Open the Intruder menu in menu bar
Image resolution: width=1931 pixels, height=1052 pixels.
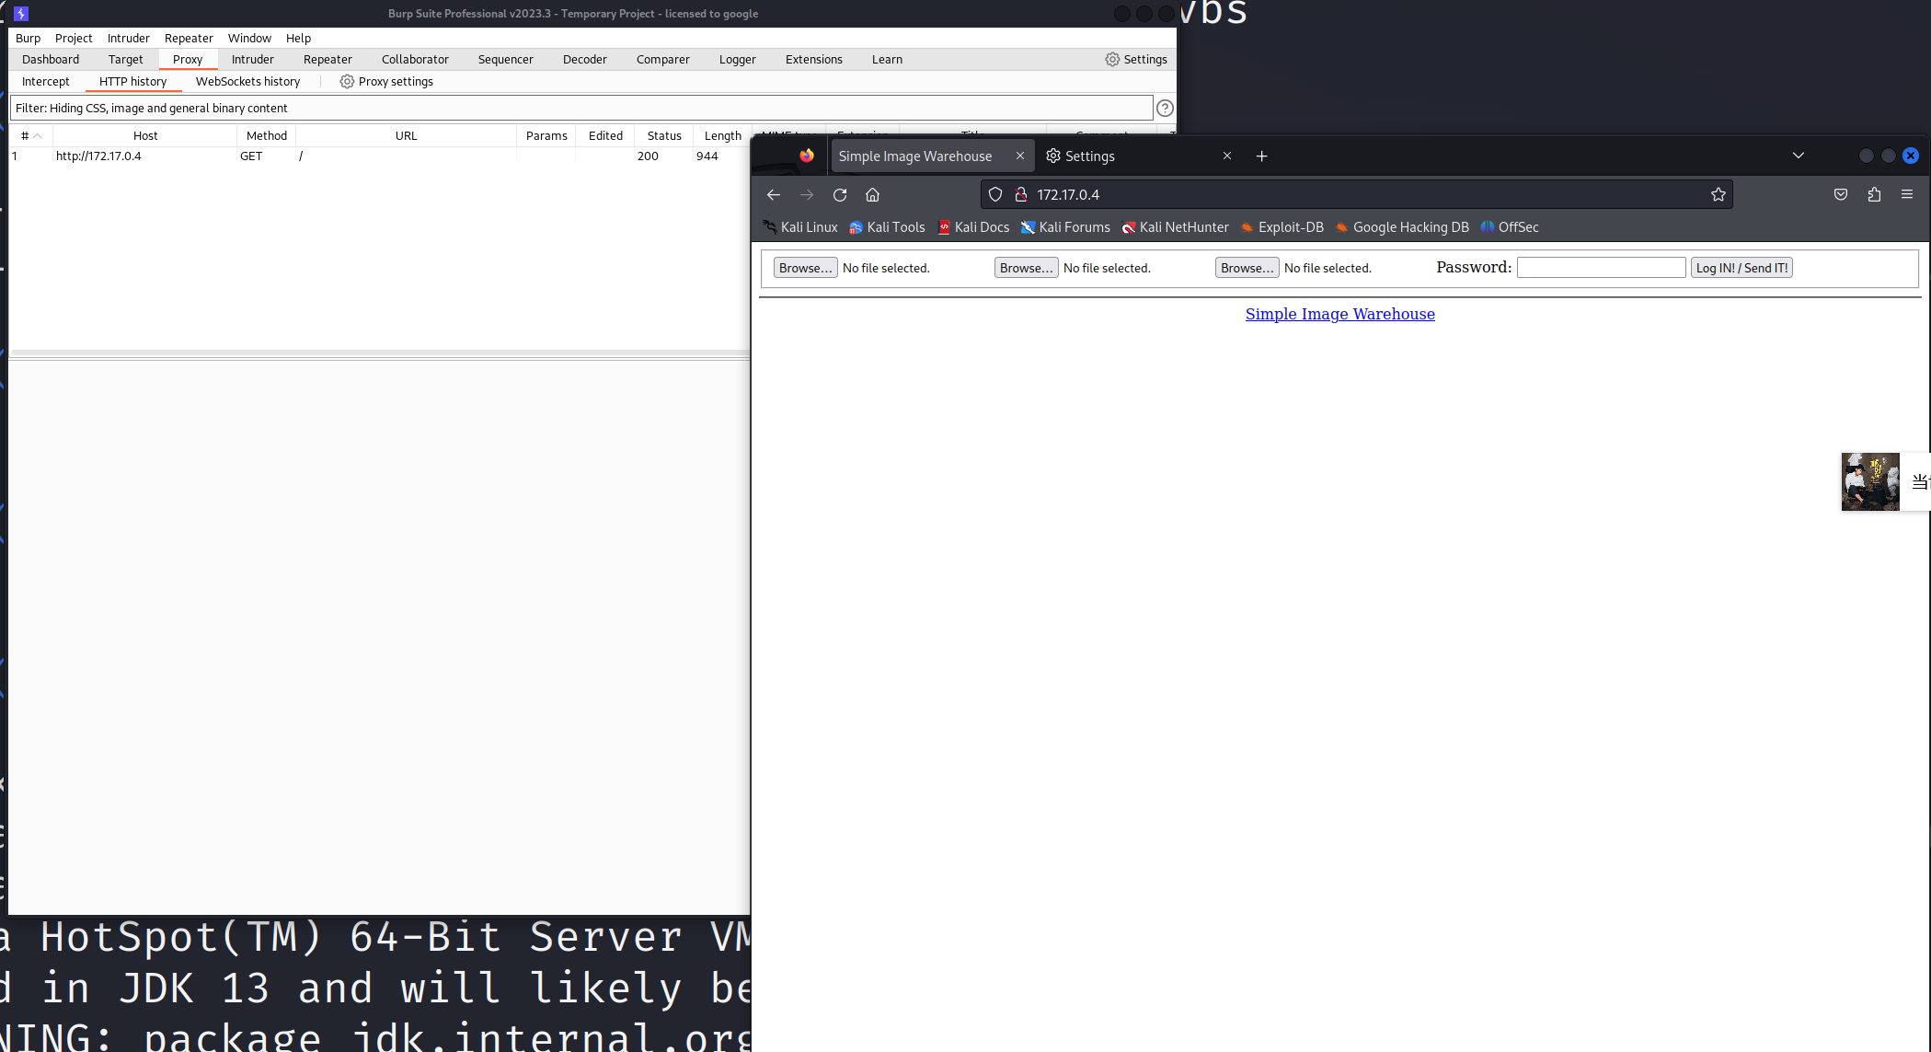point(128,38)
